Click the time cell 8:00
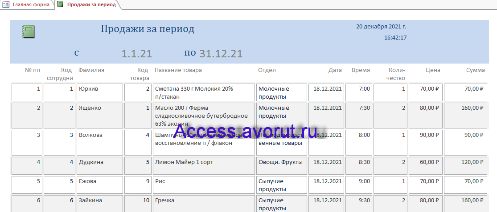Image resolution: width=497 pixels, height=212 pixels. tap(359, 143)
